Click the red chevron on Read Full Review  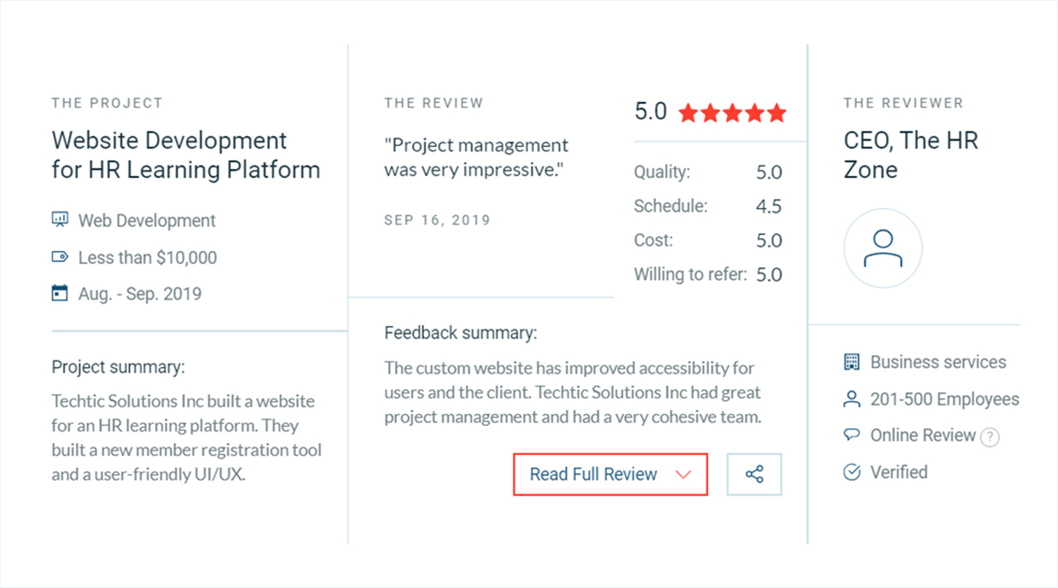tap(683, 475)
